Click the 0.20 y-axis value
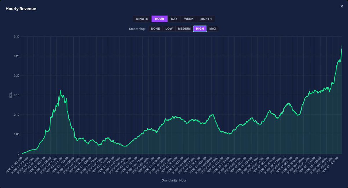The width and height of the screenshot is (348, 188). [x=17, y=76]
